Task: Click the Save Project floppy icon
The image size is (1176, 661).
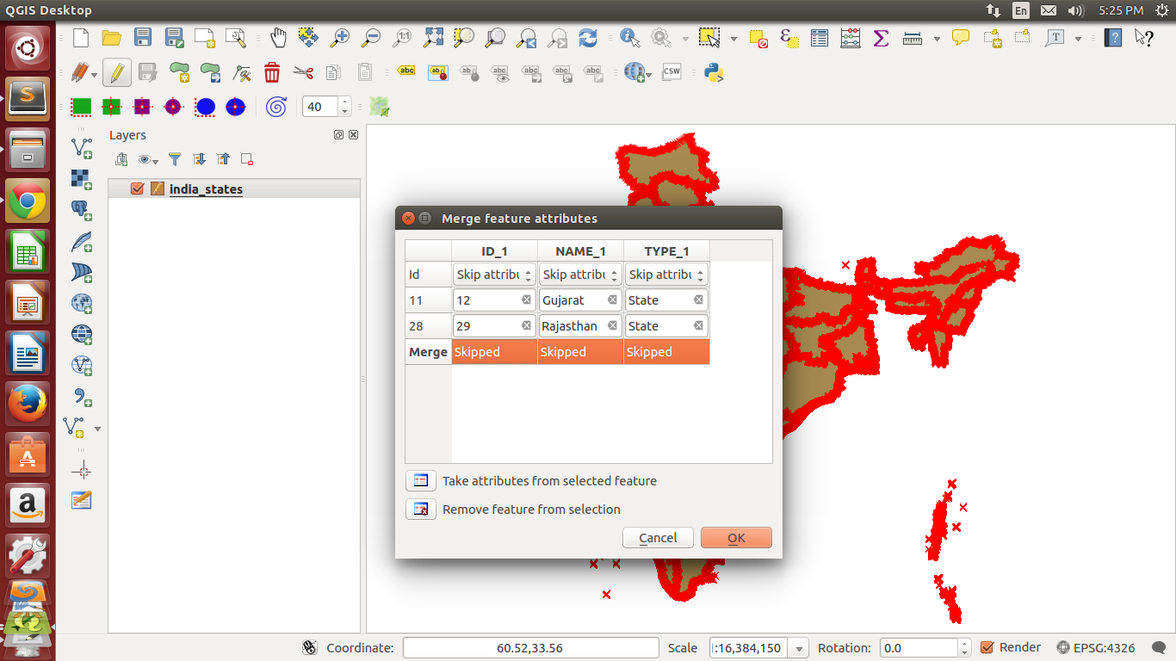Action: click(143, 37)
